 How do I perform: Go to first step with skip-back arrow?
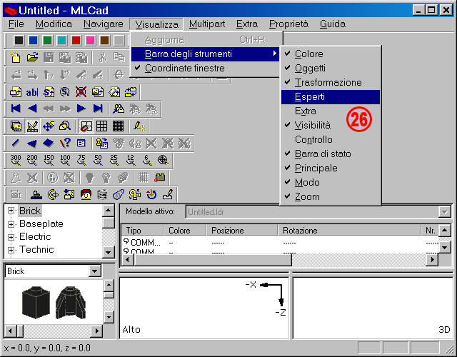click(16, 109)
